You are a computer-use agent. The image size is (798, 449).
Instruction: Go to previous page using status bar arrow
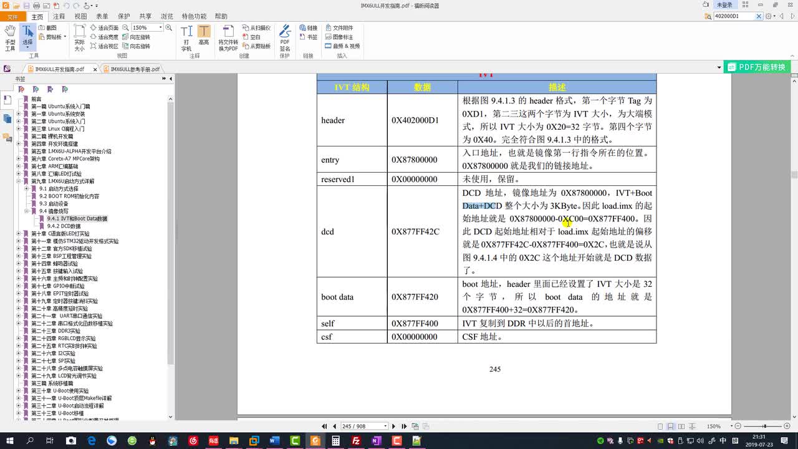tap(334, 427)
